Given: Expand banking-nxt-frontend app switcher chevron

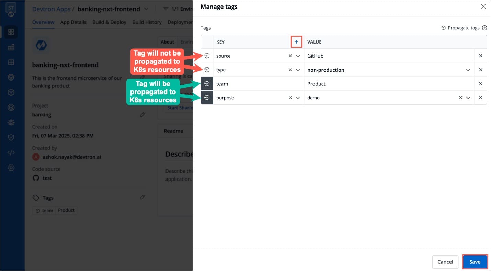Looking at the screenshot, I should (146, 9).
